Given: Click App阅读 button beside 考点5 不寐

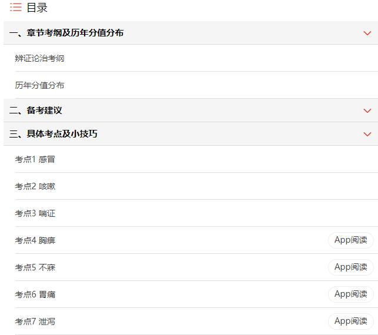Looking at the screenshot, I should click(x=351, y=267).
